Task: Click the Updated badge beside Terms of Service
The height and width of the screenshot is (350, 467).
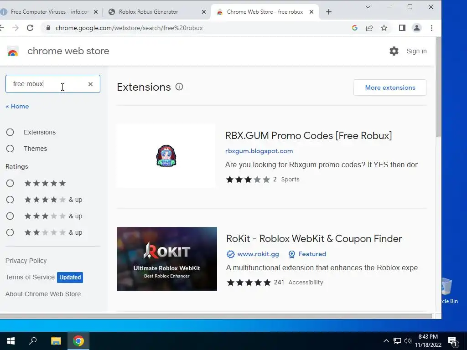Action: tap(70, 278)
